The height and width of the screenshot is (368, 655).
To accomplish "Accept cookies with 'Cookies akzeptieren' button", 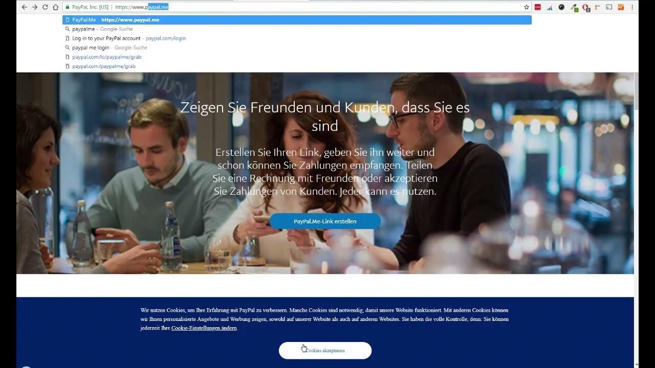I will tap(325, 351).
